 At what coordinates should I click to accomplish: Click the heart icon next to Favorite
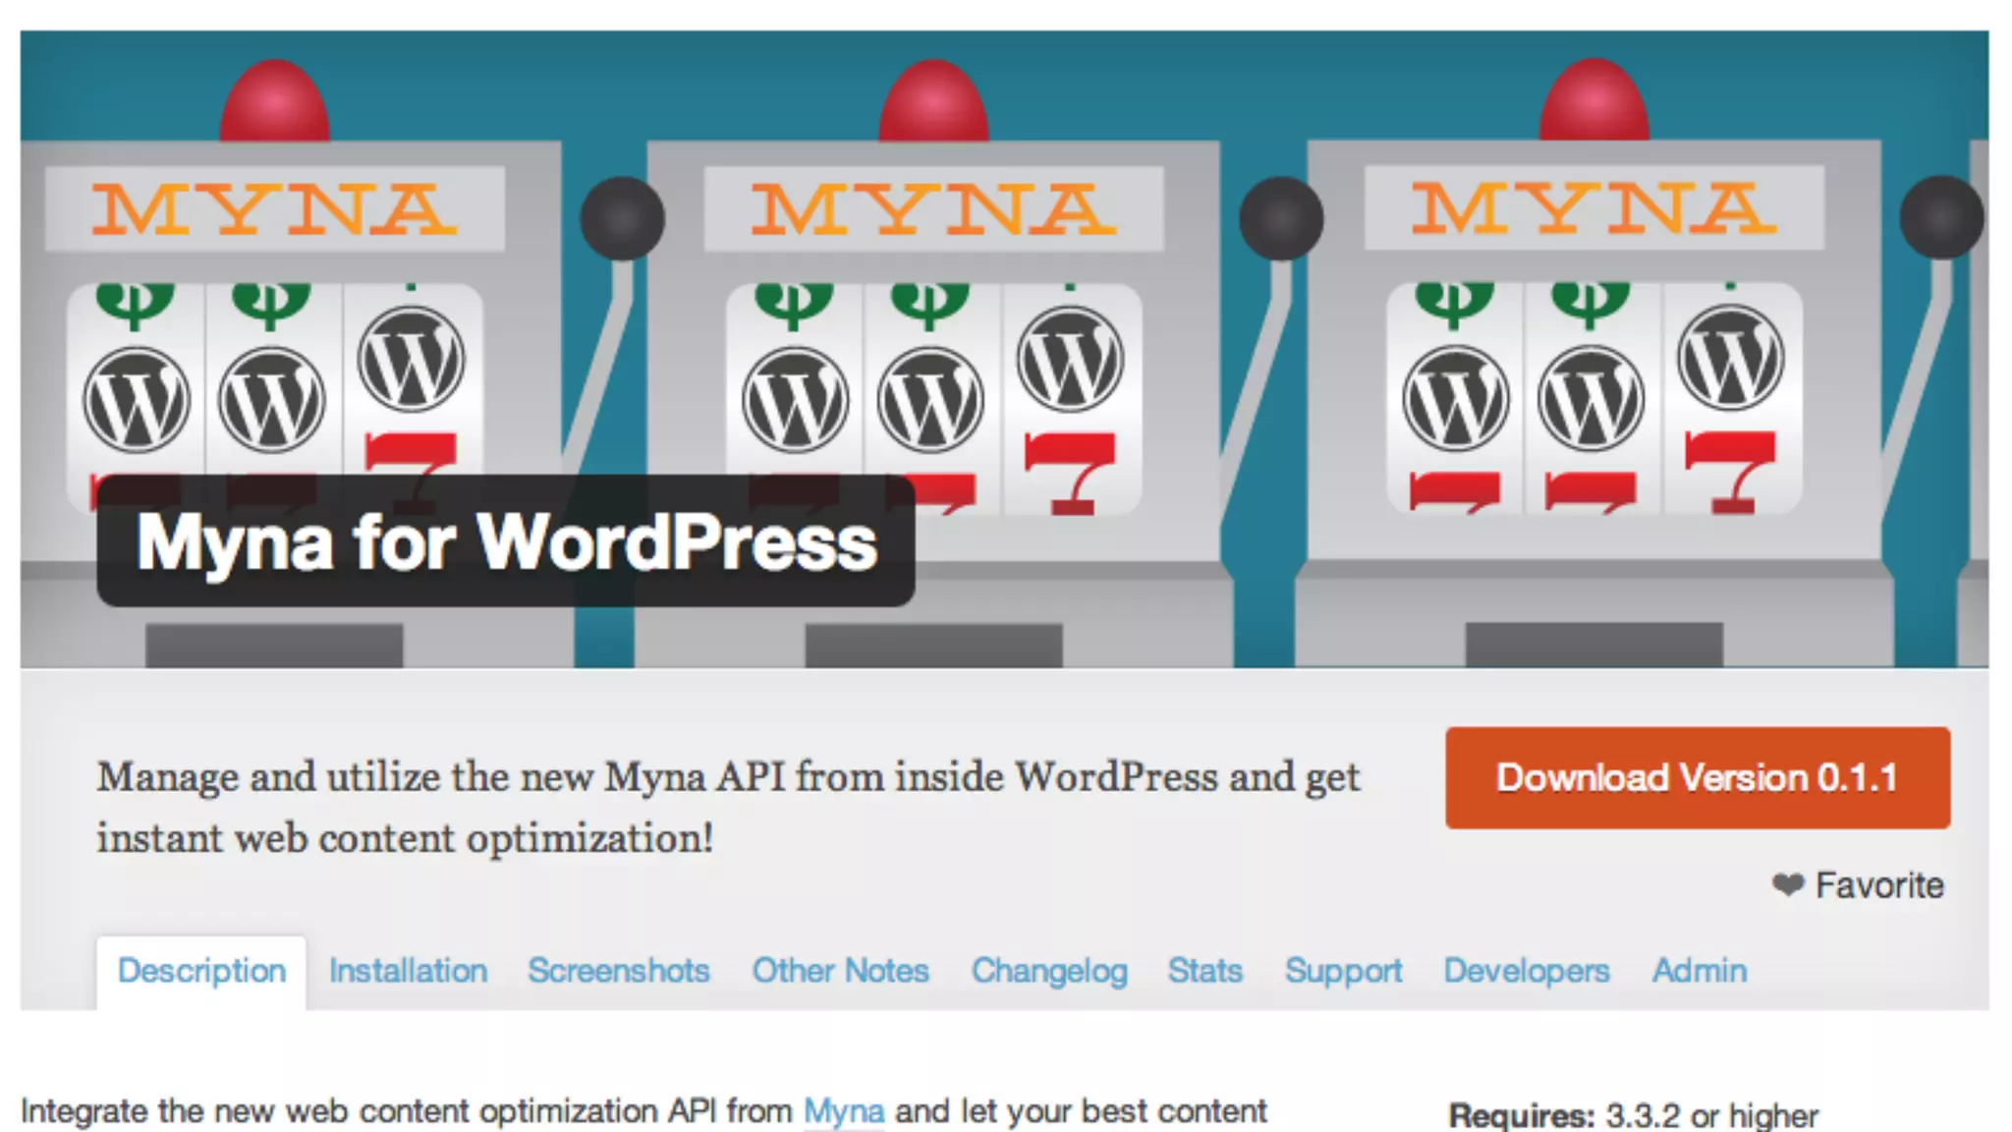pyautogui.click(x=1788, y=884)
